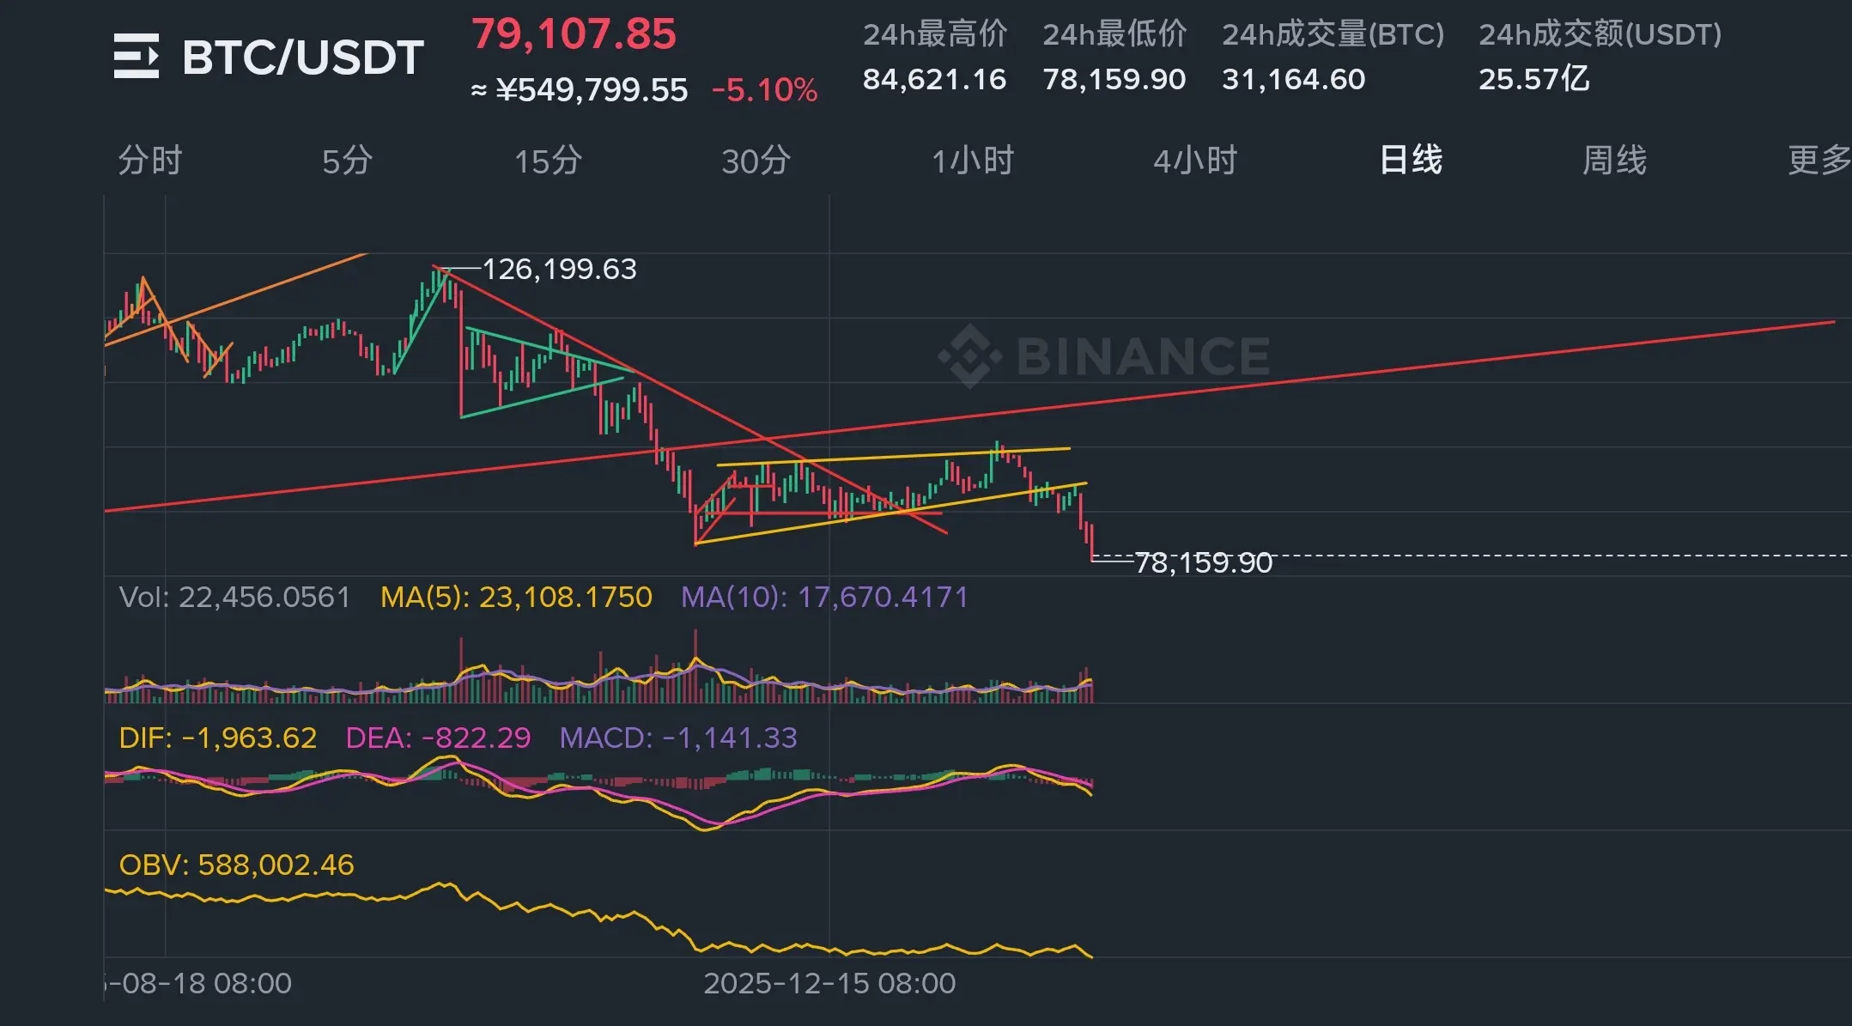Switch to the 5分 chart interval
This screenshot has height=1026, width=1852.
pos(347,161)
